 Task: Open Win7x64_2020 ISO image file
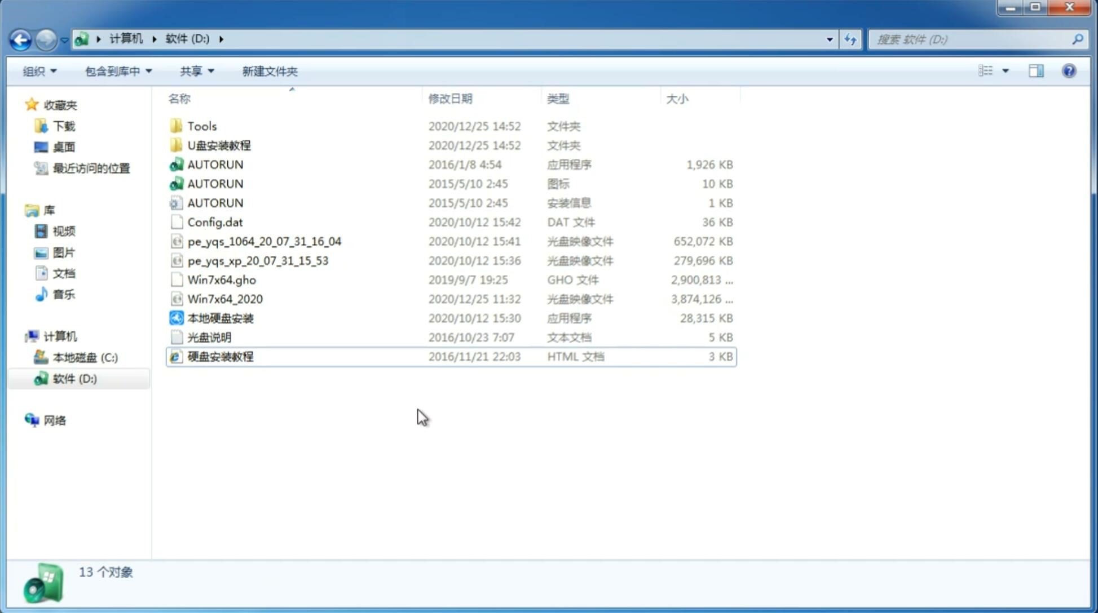coord(224,299)
